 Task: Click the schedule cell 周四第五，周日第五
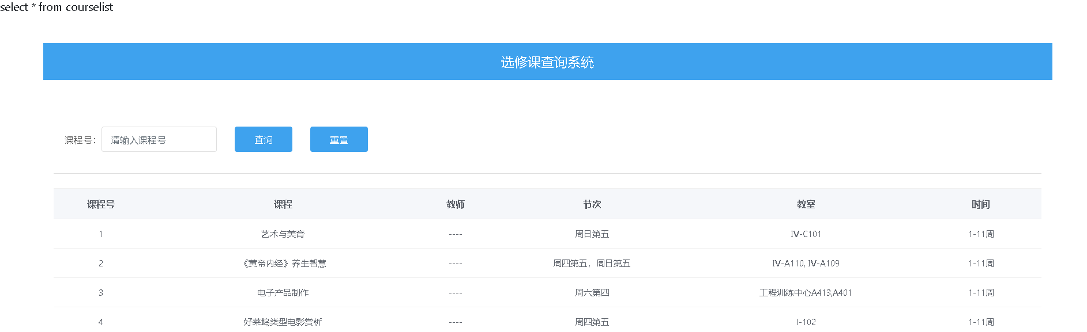coord(592,264)
